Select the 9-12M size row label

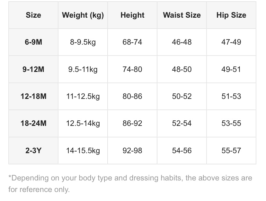[33, 69]
